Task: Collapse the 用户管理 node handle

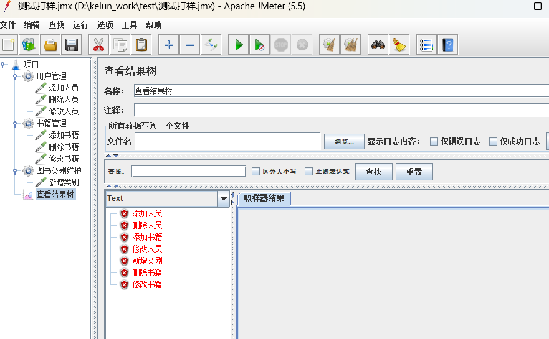Action: point(15,76)
